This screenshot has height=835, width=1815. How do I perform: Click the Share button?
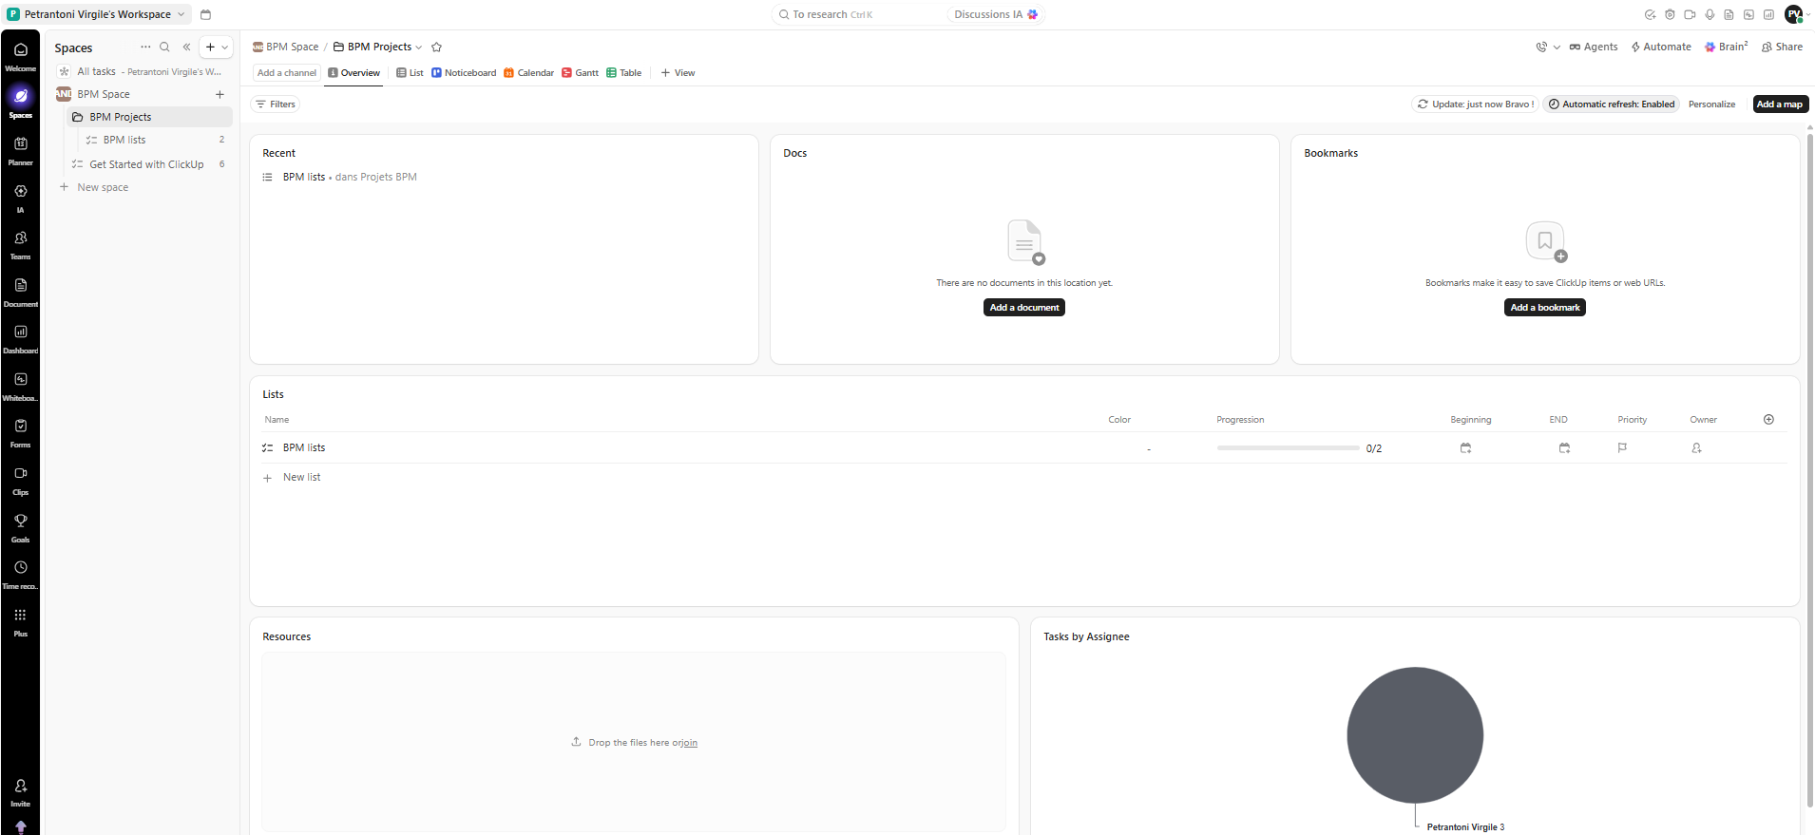coord(1782,47)
